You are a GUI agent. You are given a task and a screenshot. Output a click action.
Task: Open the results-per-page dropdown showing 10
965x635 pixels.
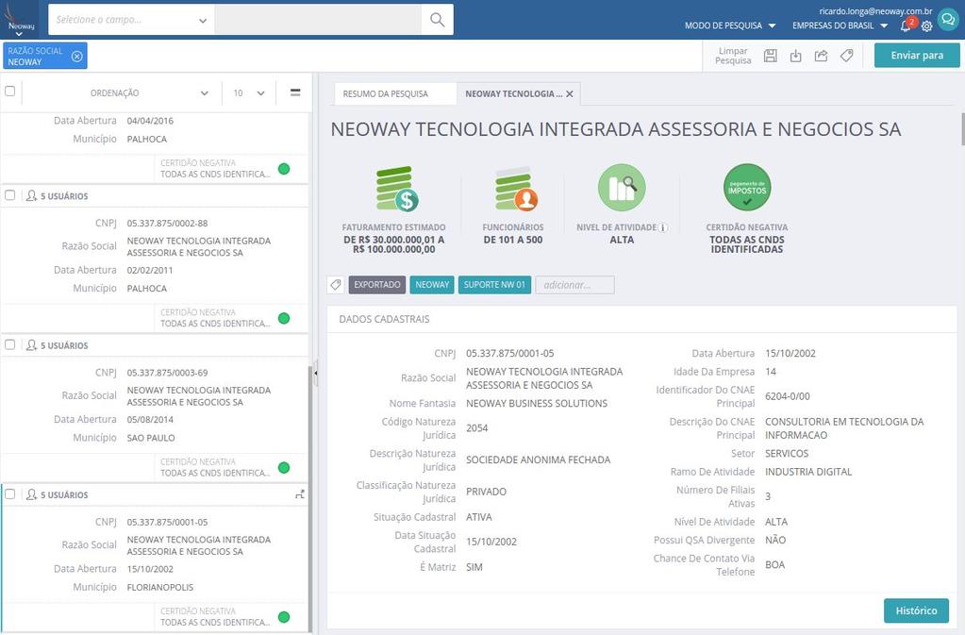tap(248, 92)
